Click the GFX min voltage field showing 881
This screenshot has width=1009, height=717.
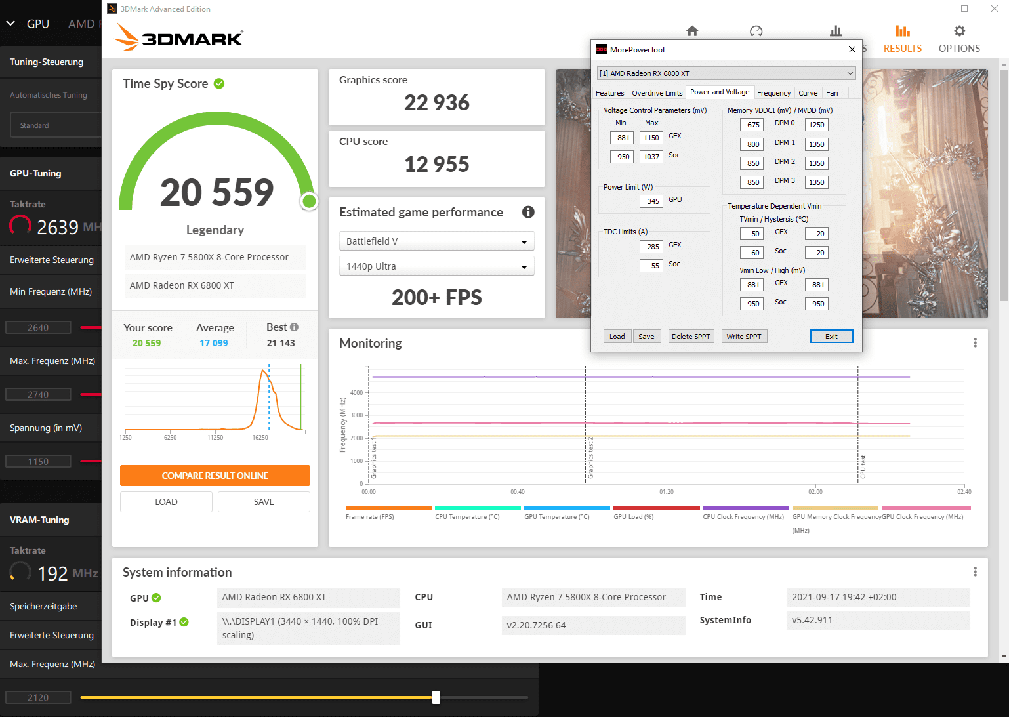tap(621, 138)
